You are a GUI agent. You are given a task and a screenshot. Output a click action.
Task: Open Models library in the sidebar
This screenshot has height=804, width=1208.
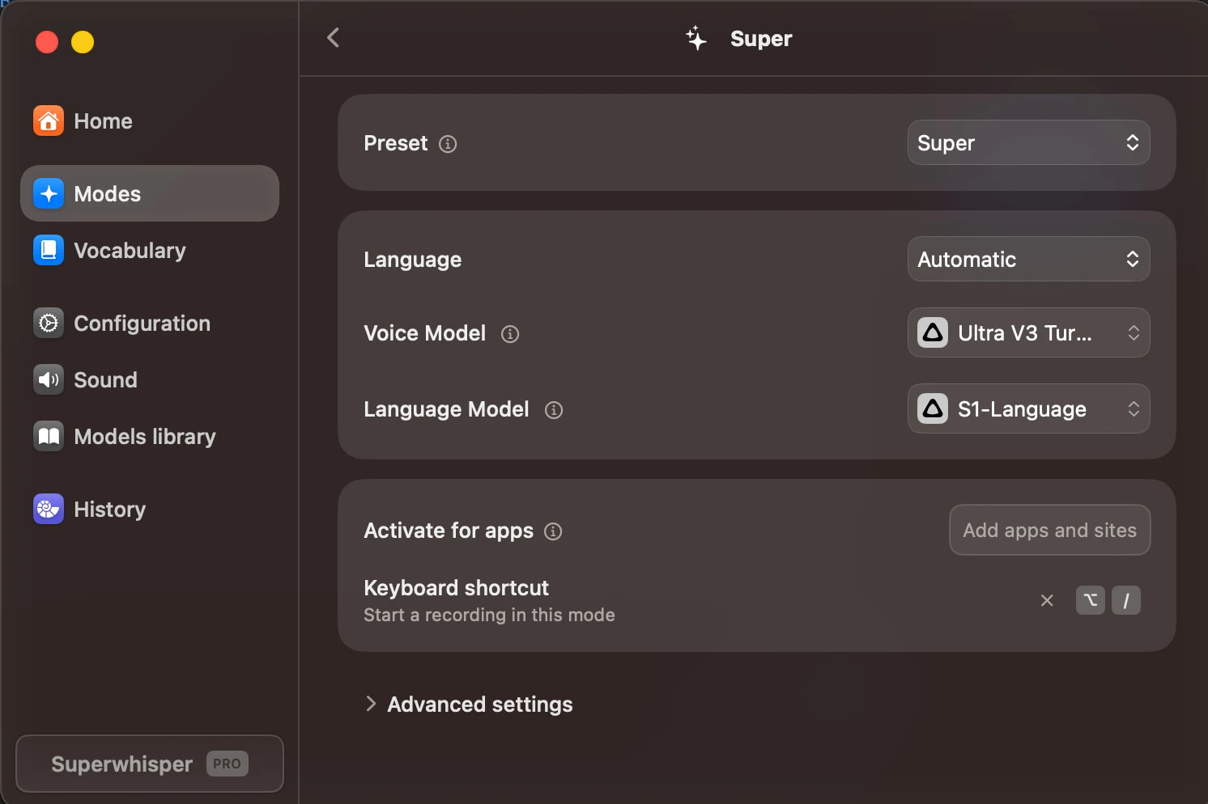(150, 437)
